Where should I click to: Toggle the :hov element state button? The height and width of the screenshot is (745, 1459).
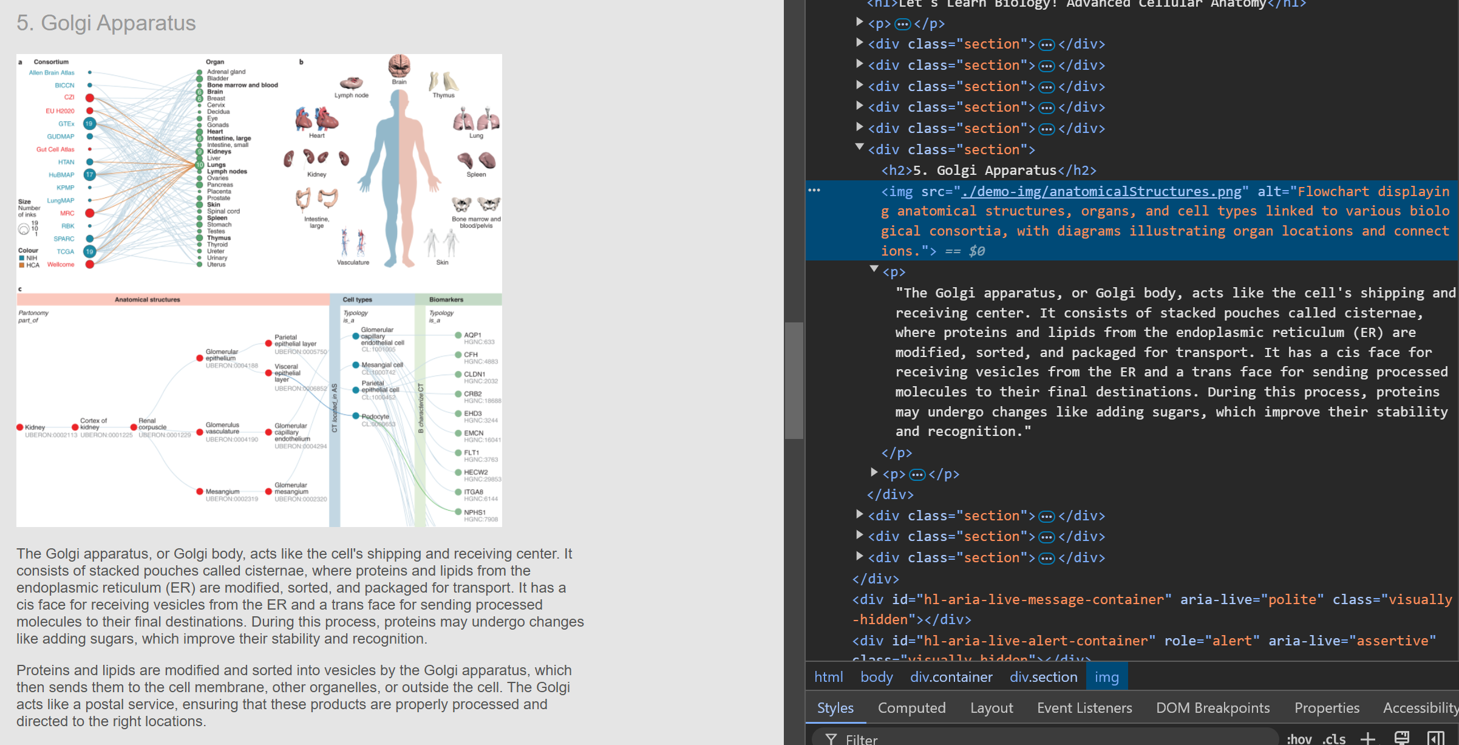(1299, 739)
